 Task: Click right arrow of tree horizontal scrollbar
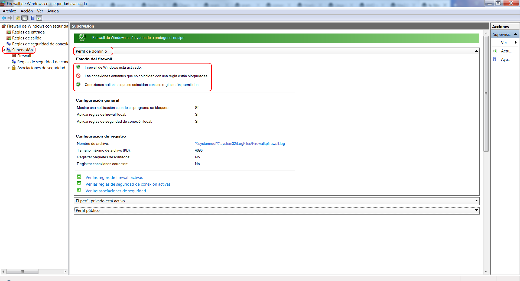[x=65, y=272]
